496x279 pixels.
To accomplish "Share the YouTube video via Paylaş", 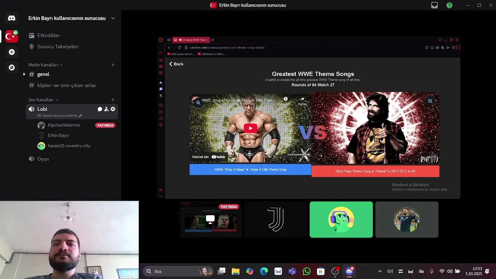I will tap(302, 101).
